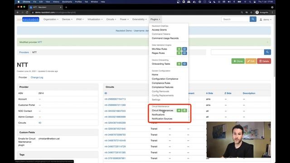290x163 pixels.
Task: Click the browser zoom magnifier icon in address bar
Action: coord(242,12)
